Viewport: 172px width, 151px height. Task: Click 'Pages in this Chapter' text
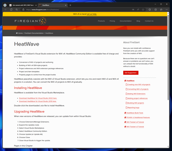(x=23, y=146)
